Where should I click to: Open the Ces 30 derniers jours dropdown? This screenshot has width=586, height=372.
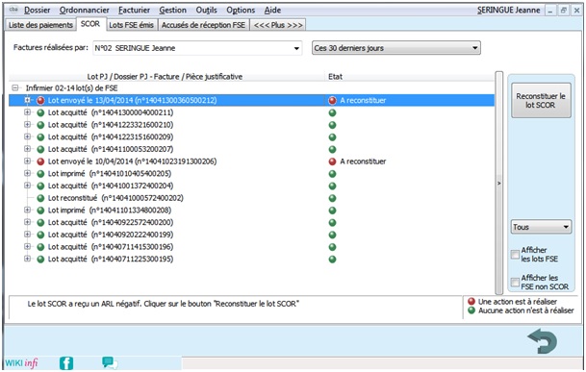(x=396, y=48)
